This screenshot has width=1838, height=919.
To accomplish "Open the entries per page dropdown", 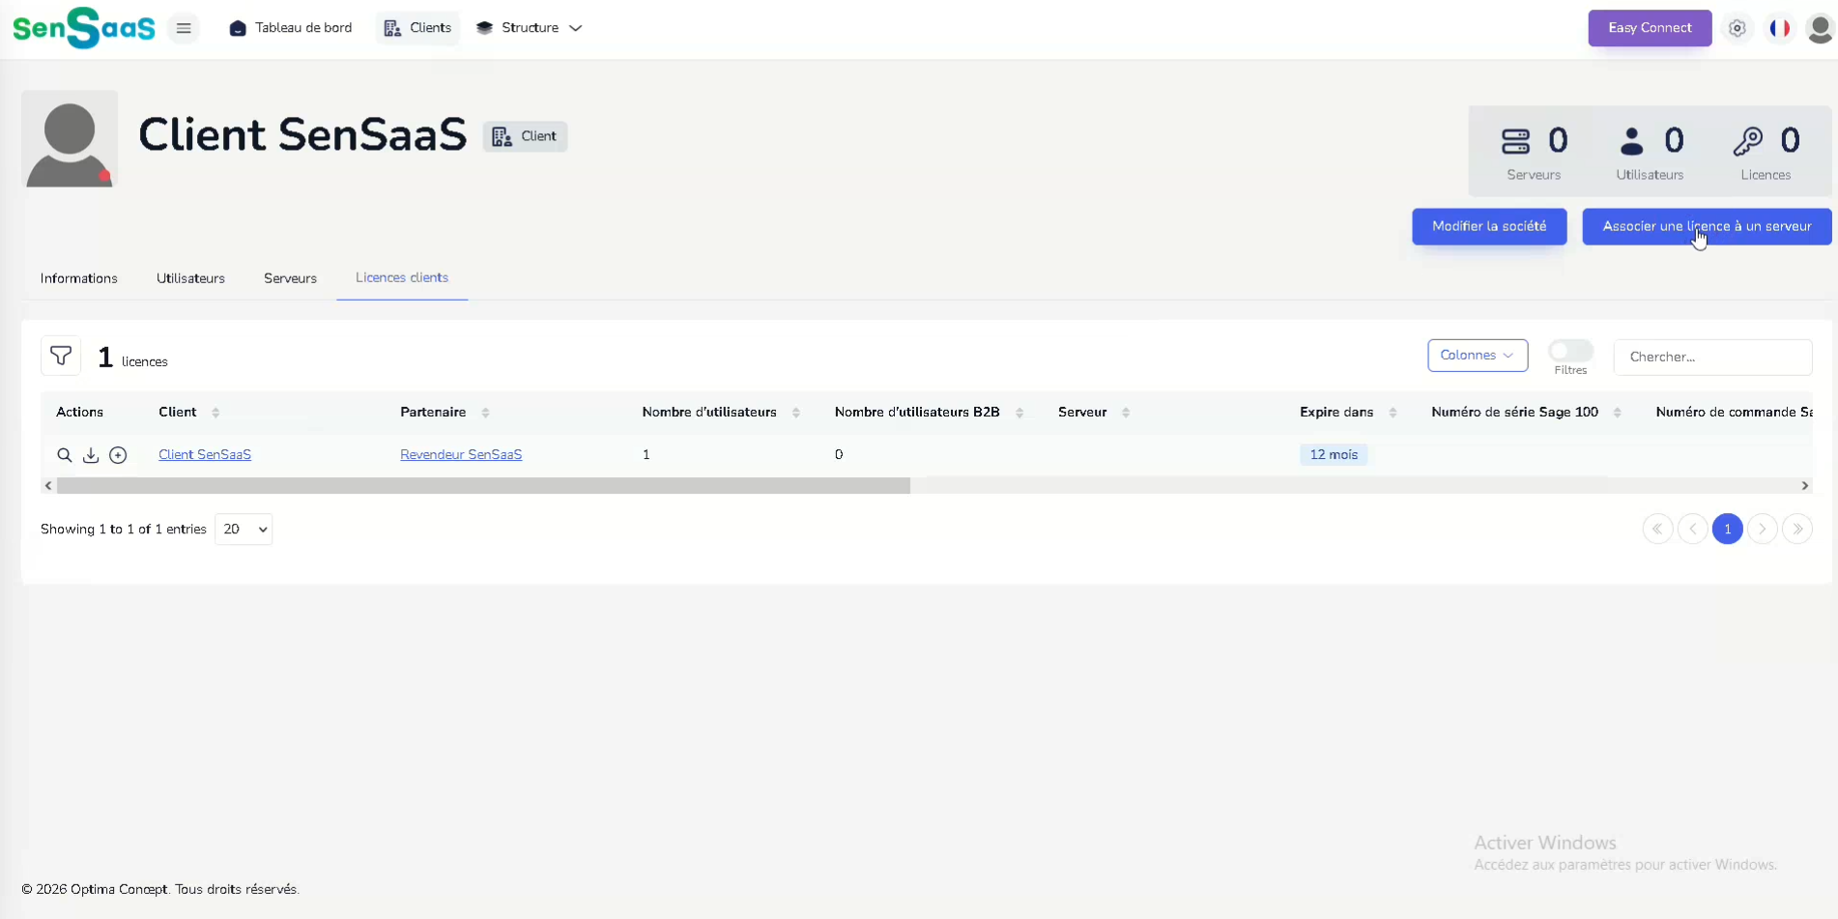I will point(244,530).
